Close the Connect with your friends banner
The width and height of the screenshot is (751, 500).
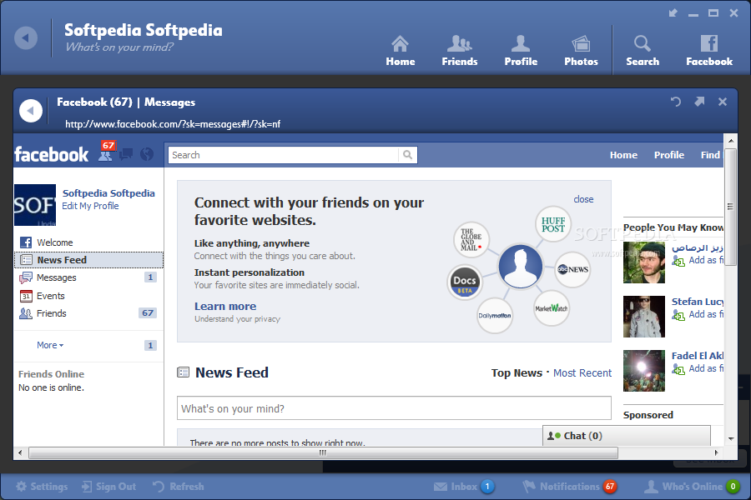pyautogui.click(x=583, y=199)
